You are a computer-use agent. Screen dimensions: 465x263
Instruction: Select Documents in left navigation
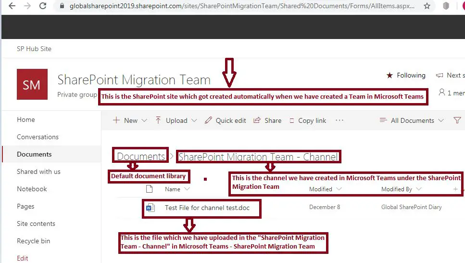tap(34, 154)
